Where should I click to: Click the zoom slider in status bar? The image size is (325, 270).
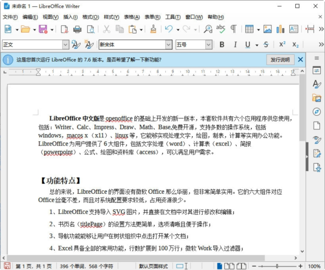pos(277,266)
